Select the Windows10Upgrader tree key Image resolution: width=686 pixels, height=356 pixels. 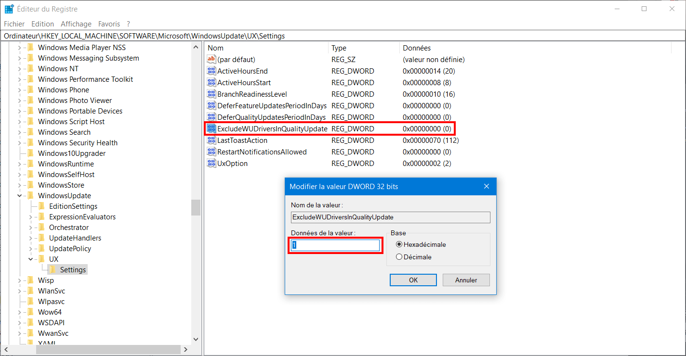(72, 153)
